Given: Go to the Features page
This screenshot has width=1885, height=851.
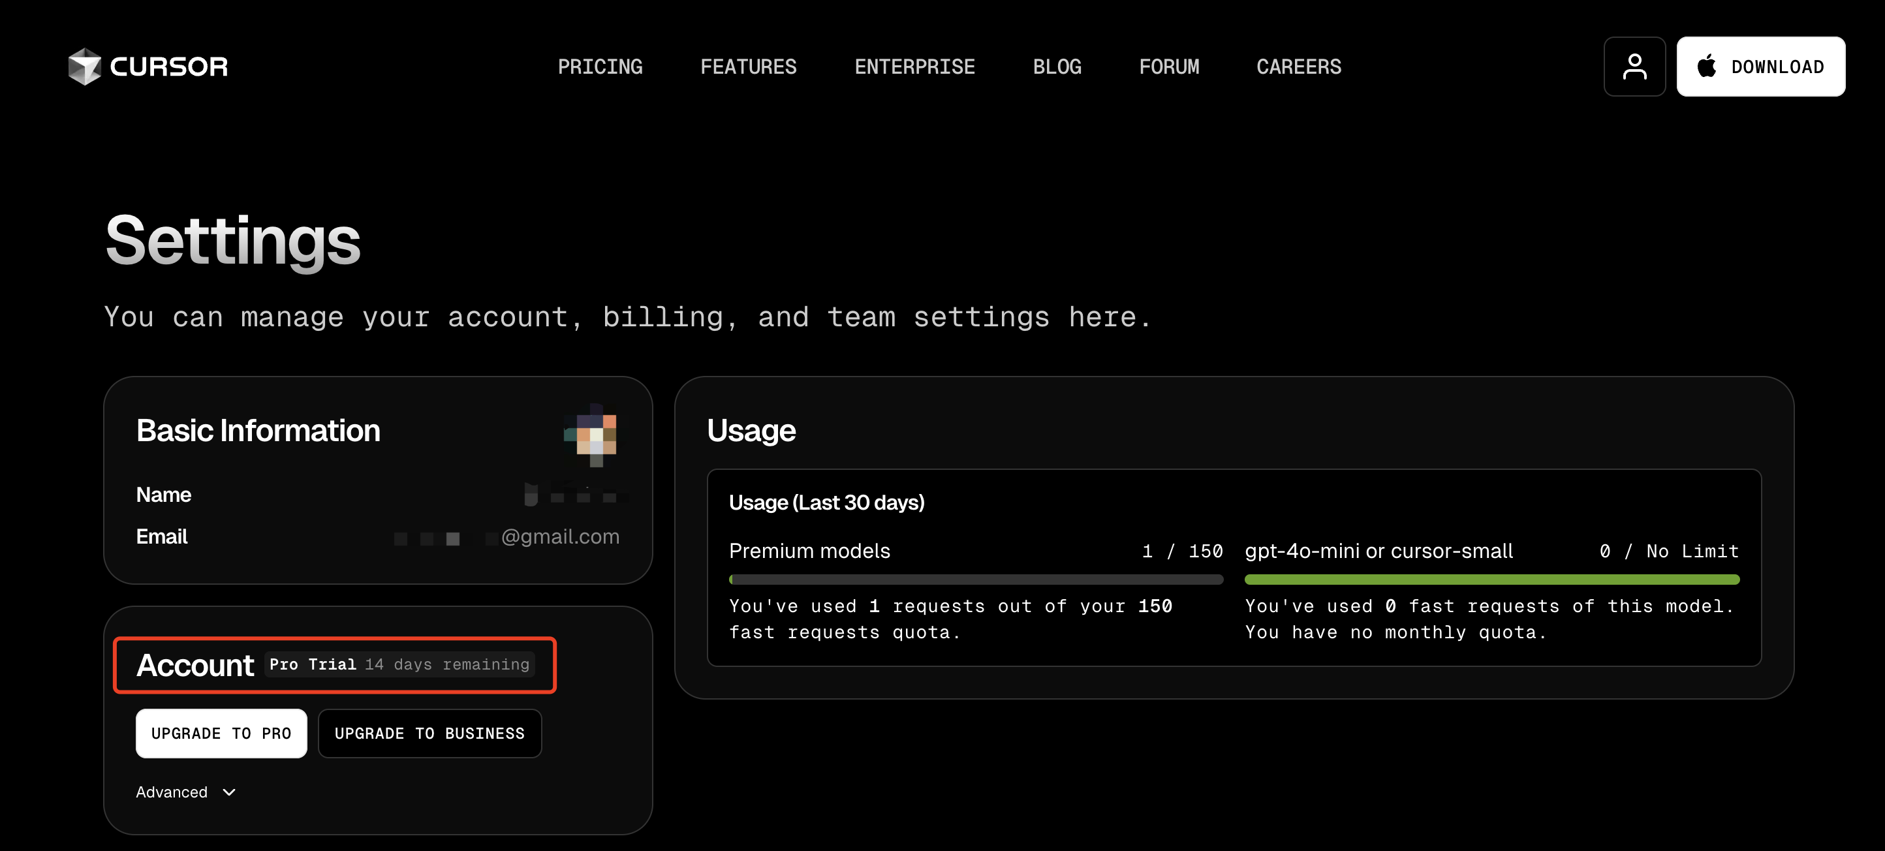Looking at the screenshot, I should tap(748, 67).
